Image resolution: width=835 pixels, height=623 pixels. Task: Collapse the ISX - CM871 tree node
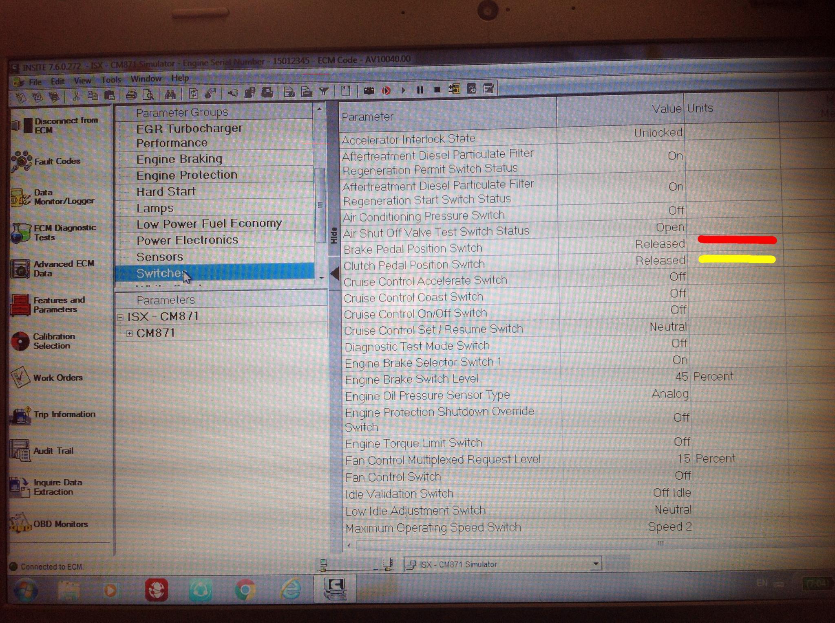[x=120, y=317]
